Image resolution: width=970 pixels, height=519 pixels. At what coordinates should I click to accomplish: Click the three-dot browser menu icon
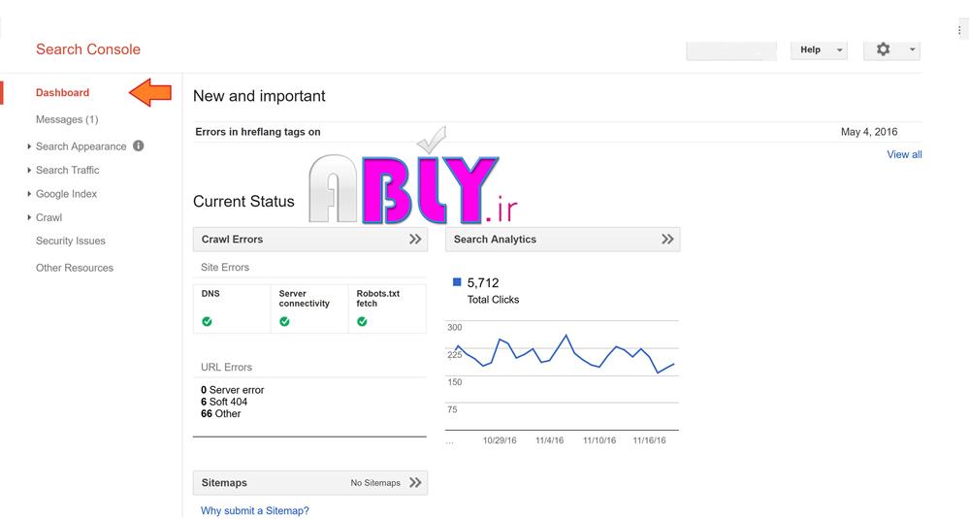959,30
